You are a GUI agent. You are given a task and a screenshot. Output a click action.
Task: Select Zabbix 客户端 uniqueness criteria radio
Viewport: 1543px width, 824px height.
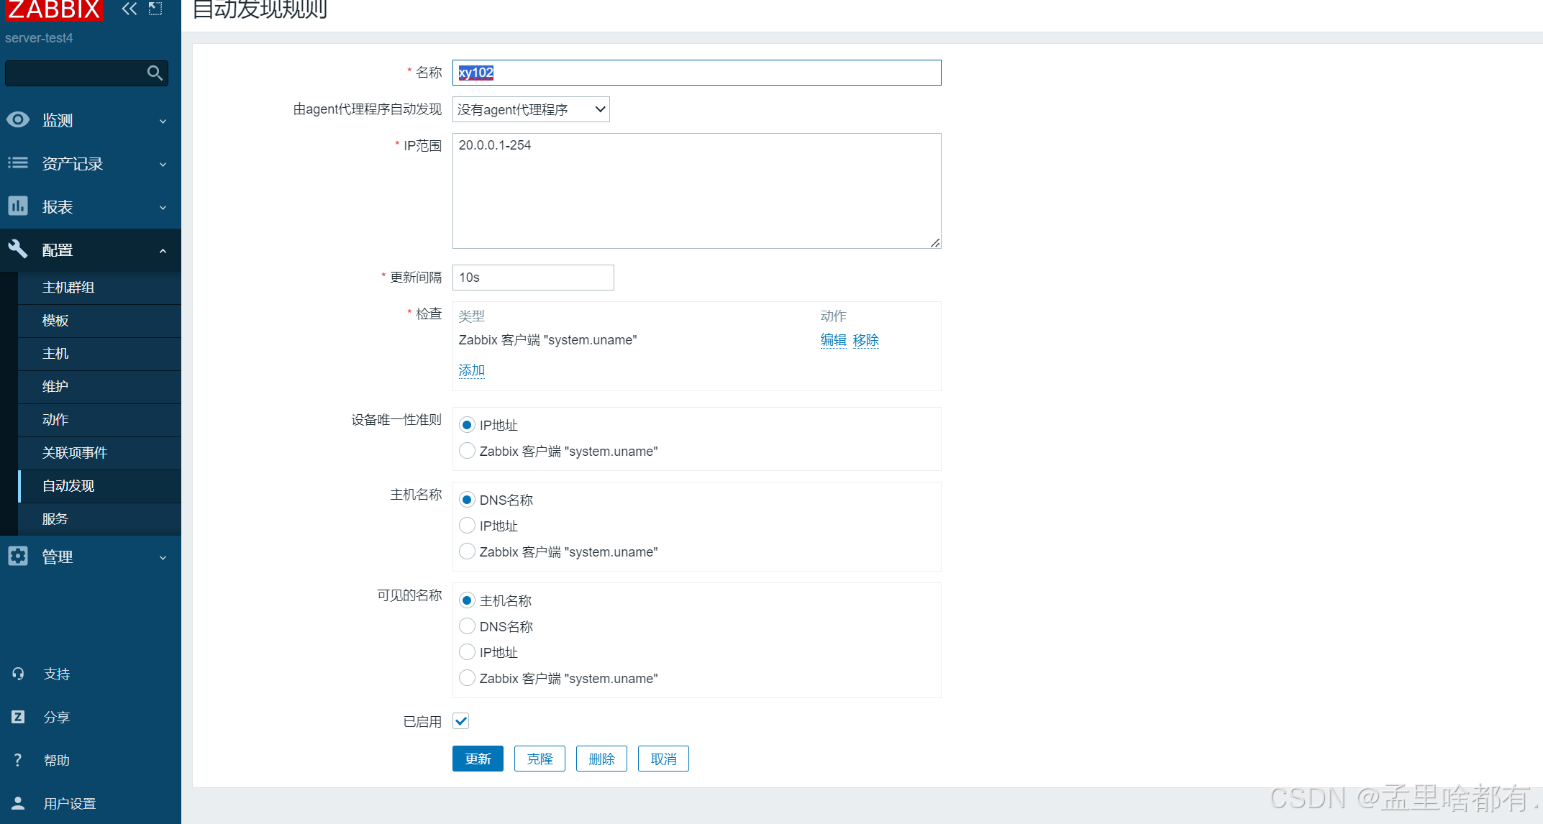coord(467,451)
